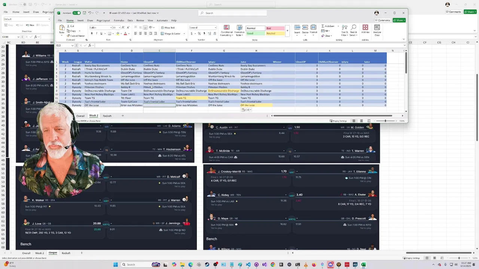Click the Borders icon
Viewport: 479px width, 269px height.
(x=109, y=33)
